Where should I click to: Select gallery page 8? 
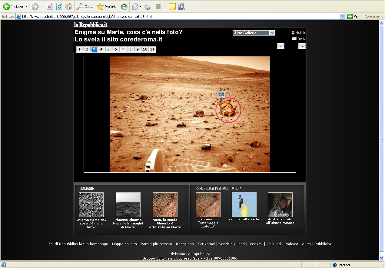pos(131,49)
